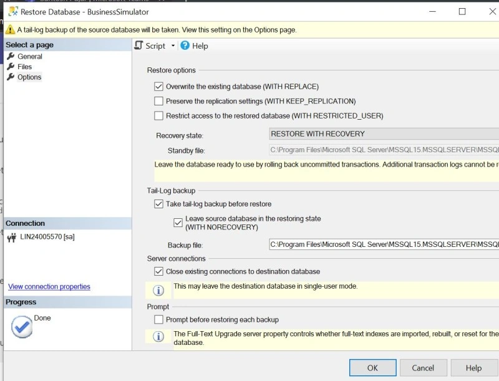
Task: Maximize the Restore Database window
Action: coord(462,12)
